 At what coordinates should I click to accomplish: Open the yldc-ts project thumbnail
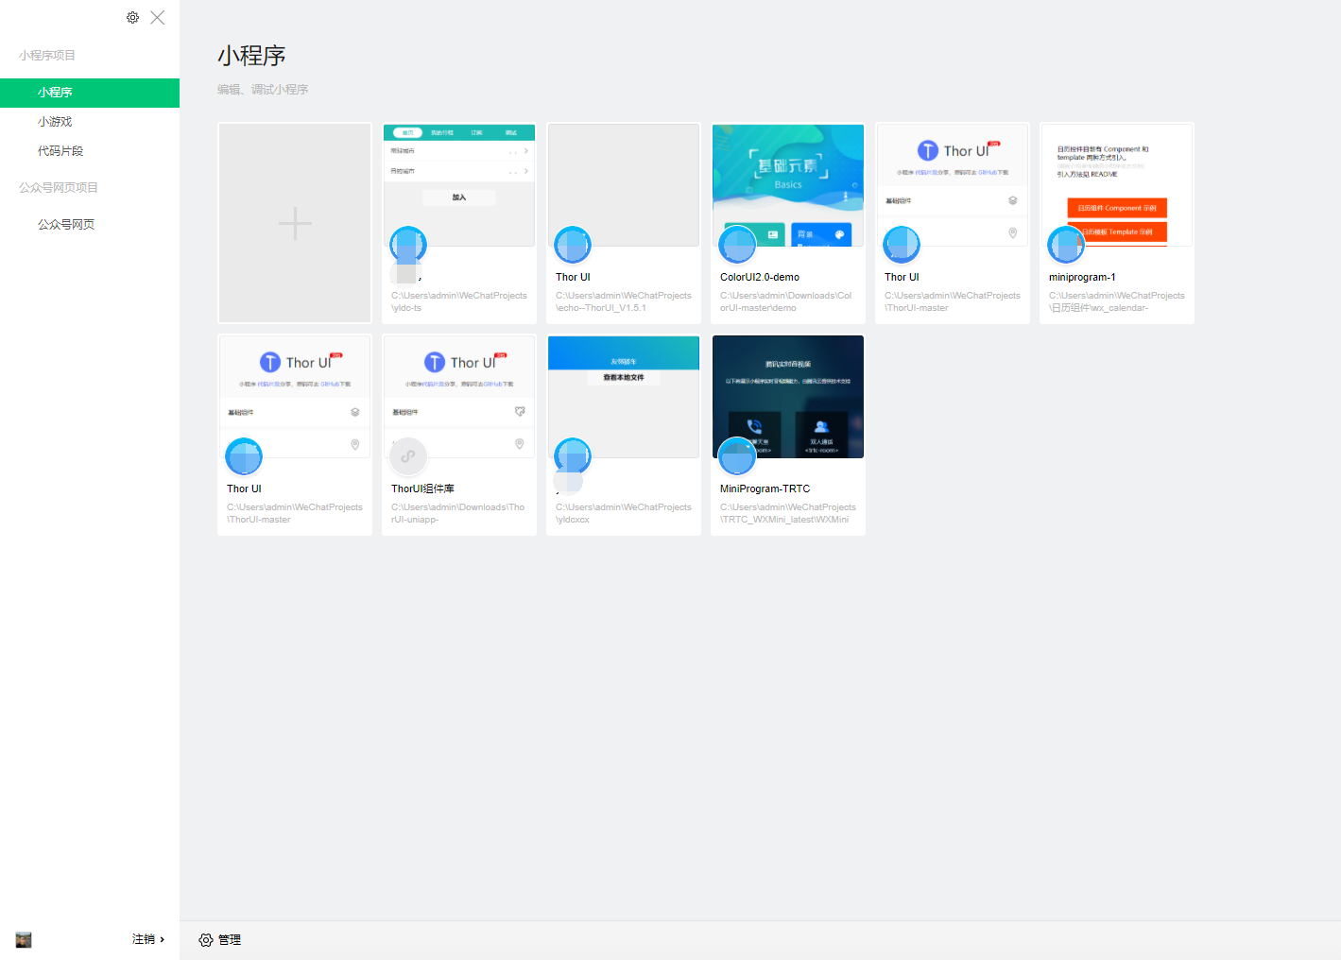pos(459,185)
